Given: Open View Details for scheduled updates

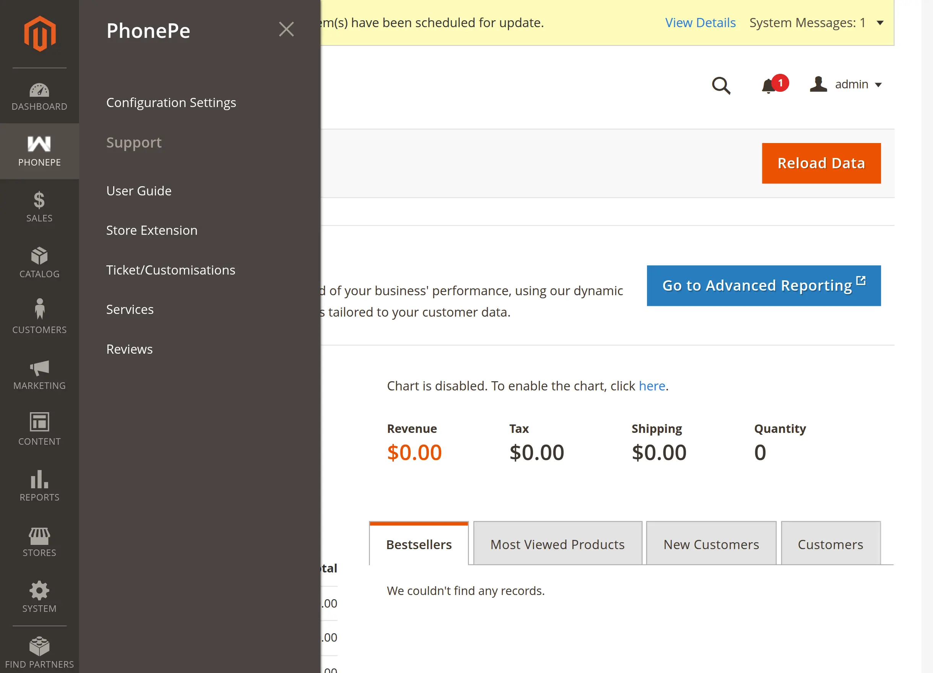Looking at the screenshot, I should (x=700, y=23).
